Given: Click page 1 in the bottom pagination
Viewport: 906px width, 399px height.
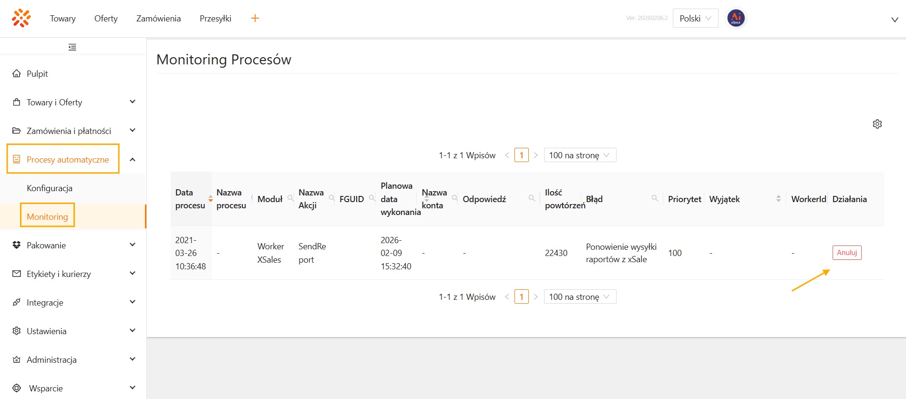Looking at the screenshot, I should (x=521, y=297).
